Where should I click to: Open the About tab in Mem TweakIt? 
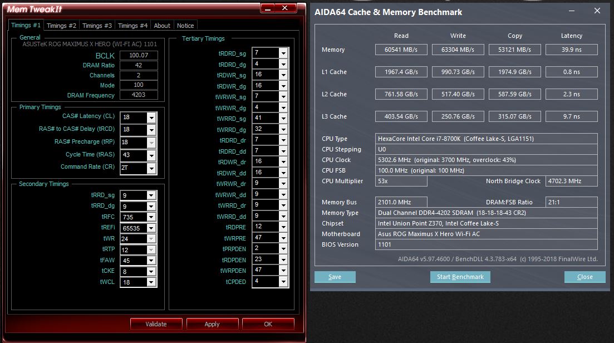tap(162, 26)
